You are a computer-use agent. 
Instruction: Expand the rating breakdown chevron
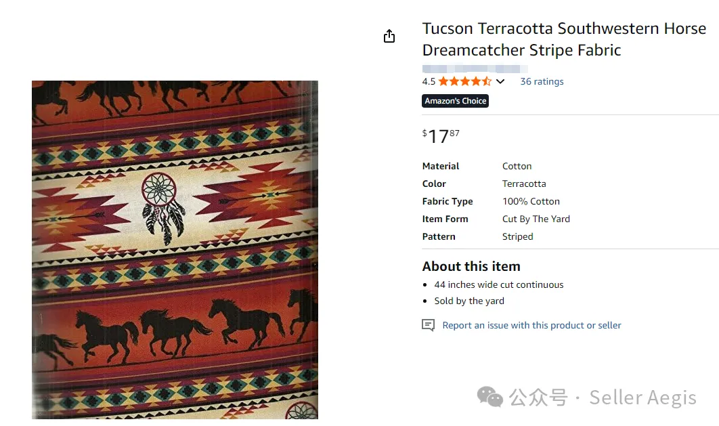(500, 81)
